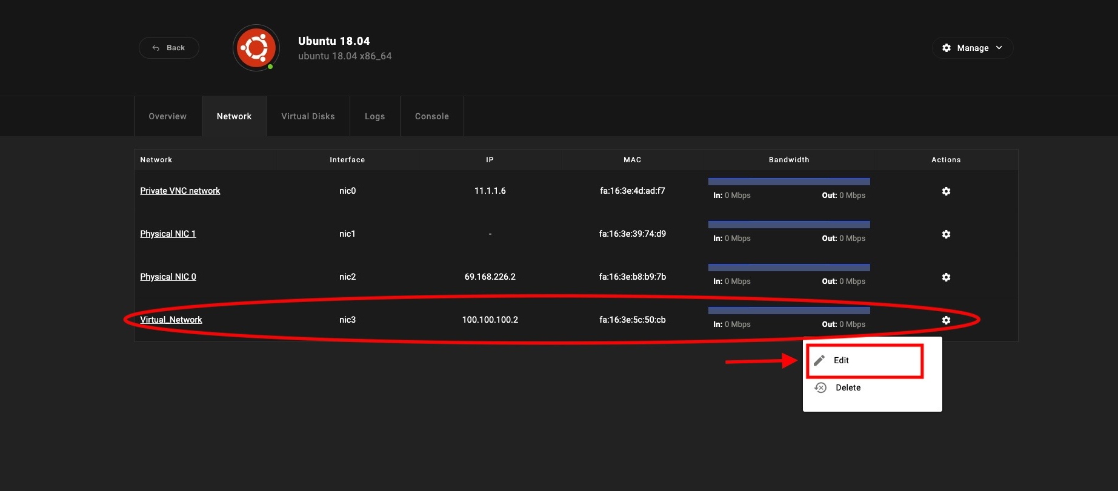Select IP address 69.168.226.2
This screenshot has height=491, width=1118.
tap(490, 277)
